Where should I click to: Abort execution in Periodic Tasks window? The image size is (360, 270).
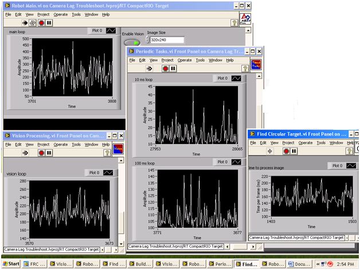pyautogui.click(x=165, y=69)
